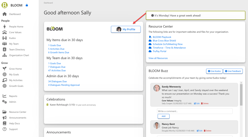Click the My Activities icon
Image resolution: width=248 pixels, height=137 pixels.
pos(5,80)
